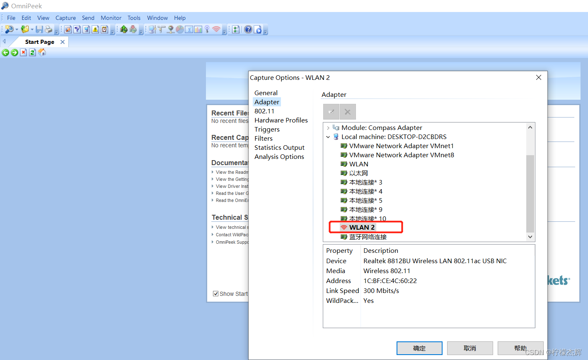588x360 pixels.
Task: Click the alarm clock toolbar icon
Action: 104,29
